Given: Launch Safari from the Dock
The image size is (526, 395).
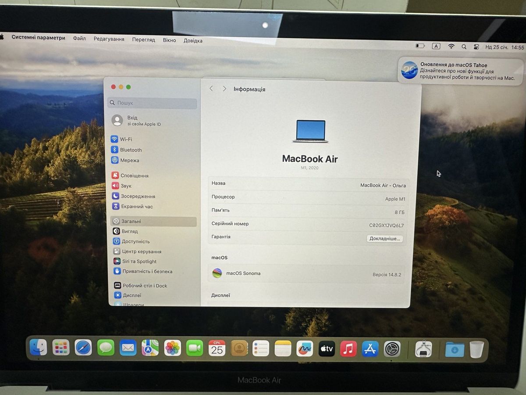Looking at the screenshot, I should (x=83, y=348).
